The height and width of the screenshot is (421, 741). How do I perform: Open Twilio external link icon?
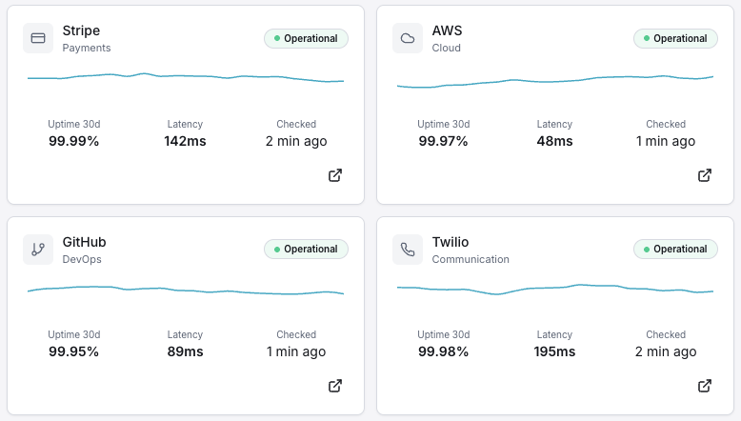tap(705, 386)
